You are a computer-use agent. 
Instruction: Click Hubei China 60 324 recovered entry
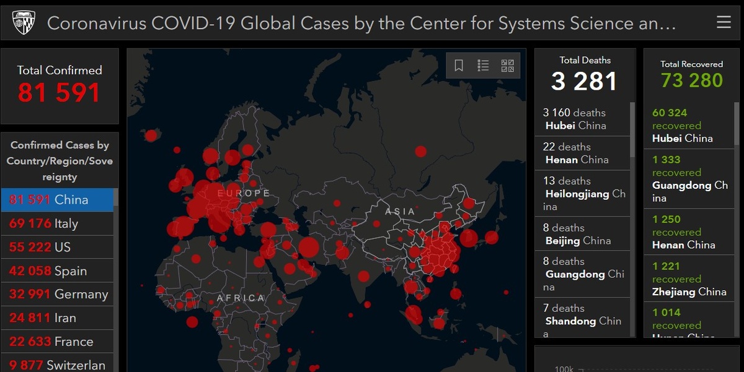689,125
